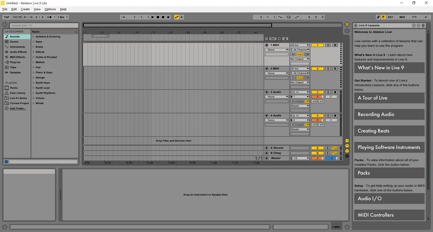
Task: Click the MIDI Arrangement Overdub plus icon
Action: 168,17
